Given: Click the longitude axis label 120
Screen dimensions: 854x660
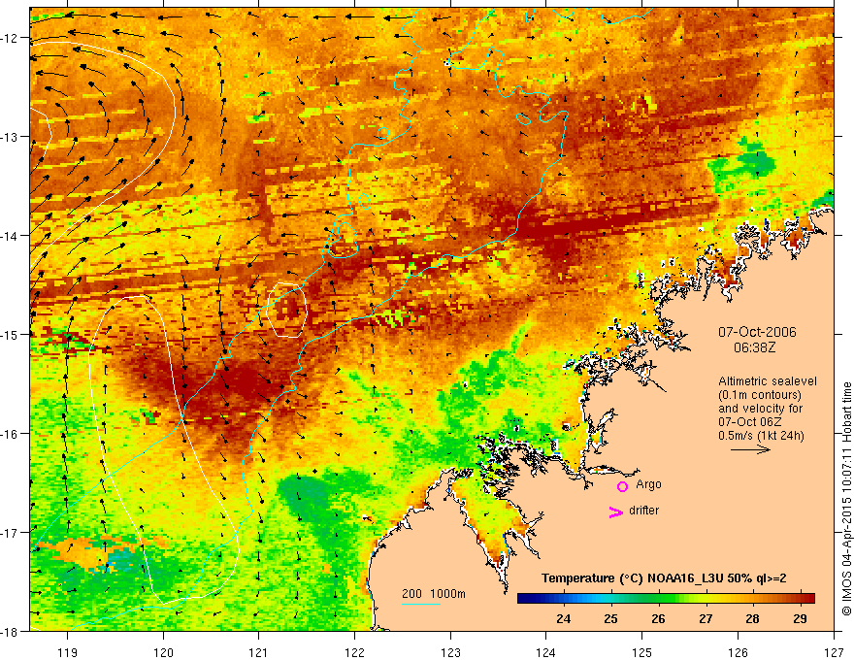Looking at the screenshot, I should coord(163,652).
